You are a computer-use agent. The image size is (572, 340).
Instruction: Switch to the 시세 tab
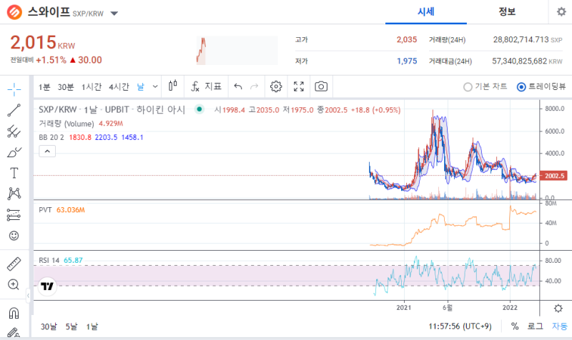click(425, 12)
